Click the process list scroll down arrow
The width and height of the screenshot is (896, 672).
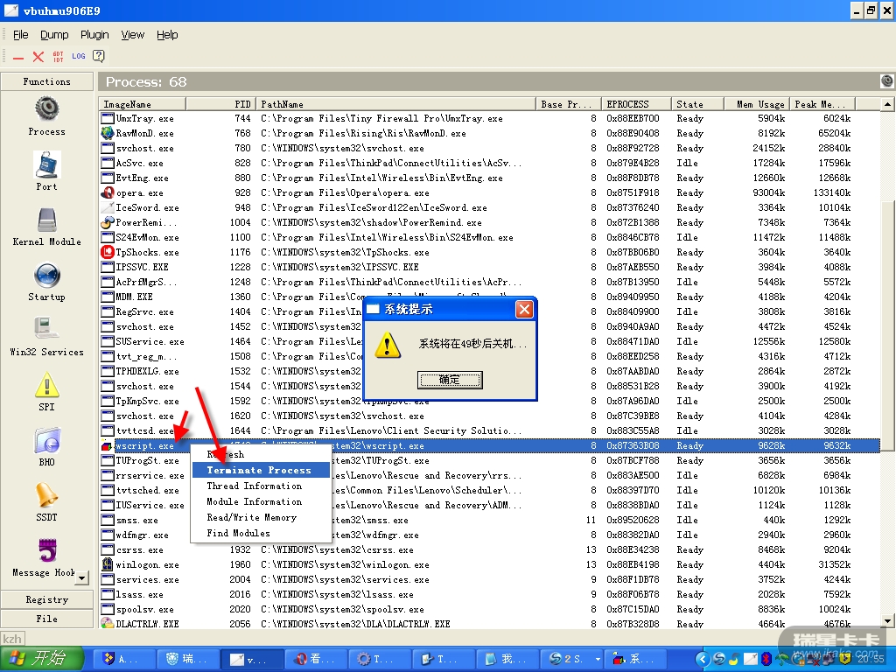[887, 620]
